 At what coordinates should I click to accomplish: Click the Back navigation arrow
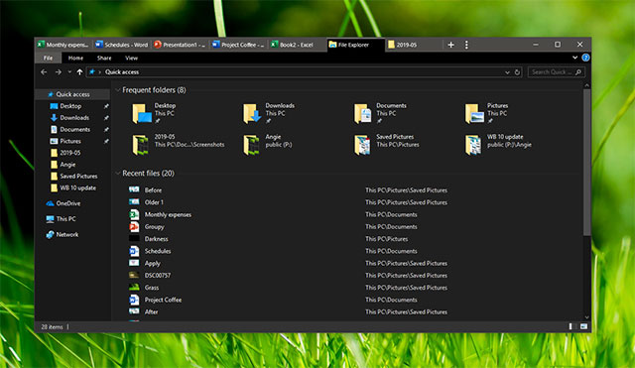44,72
